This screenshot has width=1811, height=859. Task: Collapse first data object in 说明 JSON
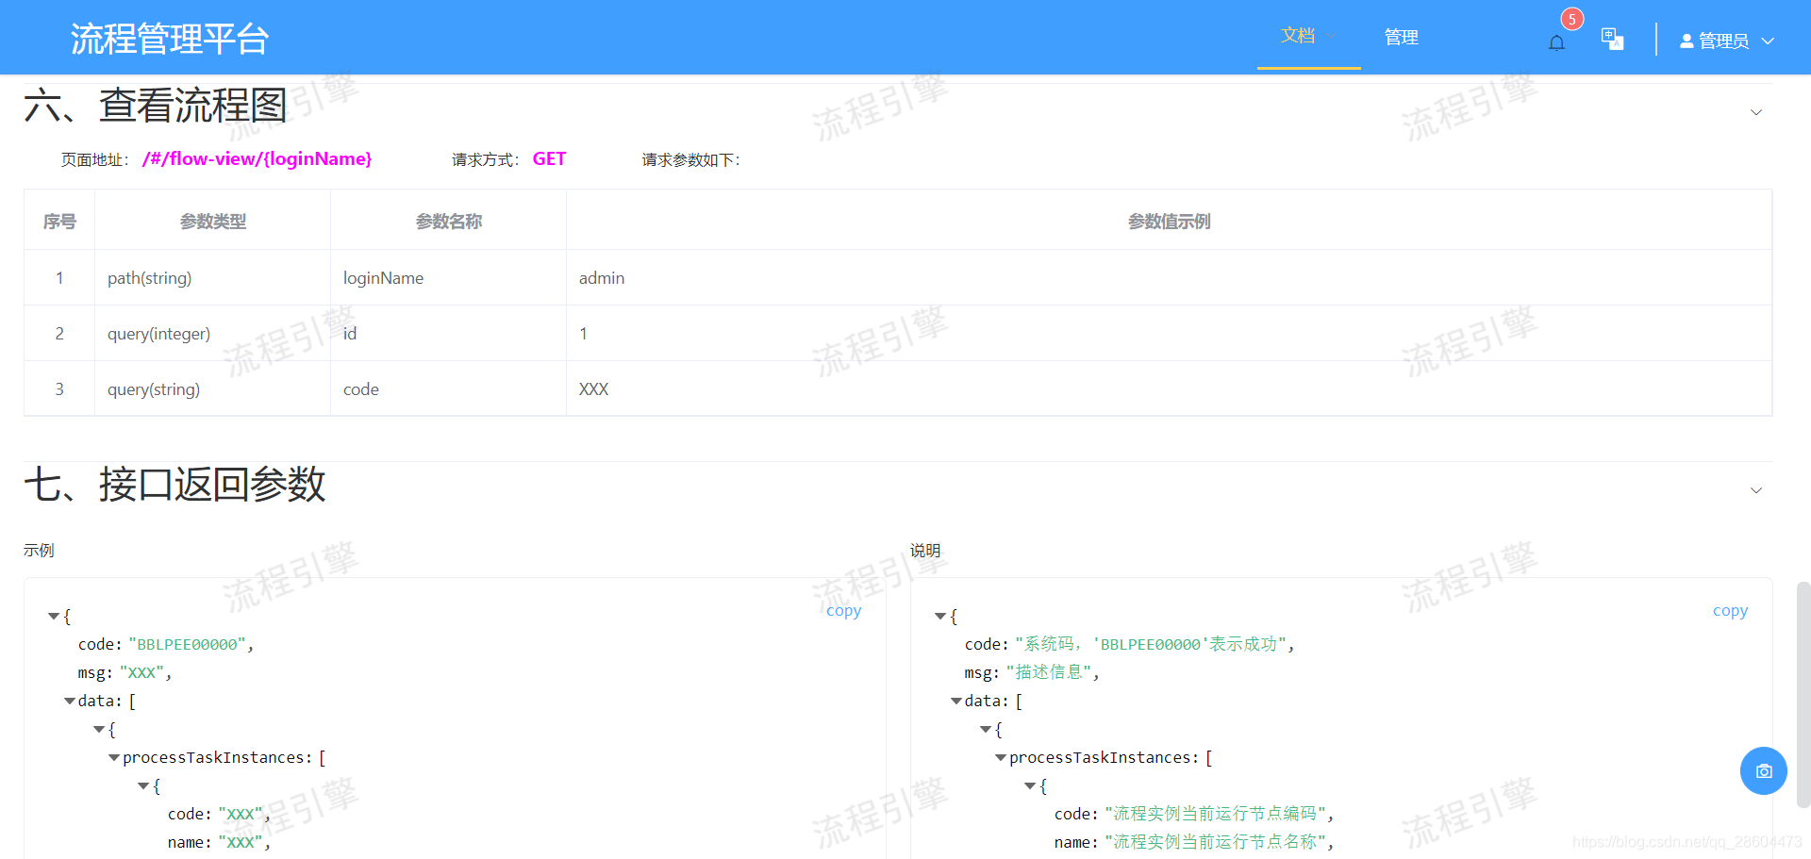[986, 730]
